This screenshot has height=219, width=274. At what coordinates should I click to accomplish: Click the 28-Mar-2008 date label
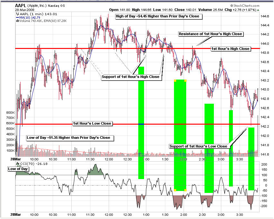(25, 10)
